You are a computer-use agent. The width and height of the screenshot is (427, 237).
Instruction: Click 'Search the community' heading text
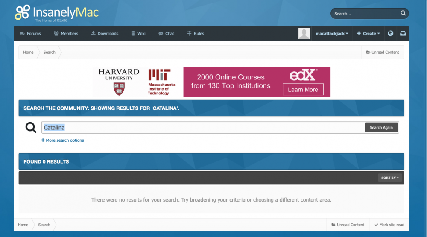(x=101, y=108)
